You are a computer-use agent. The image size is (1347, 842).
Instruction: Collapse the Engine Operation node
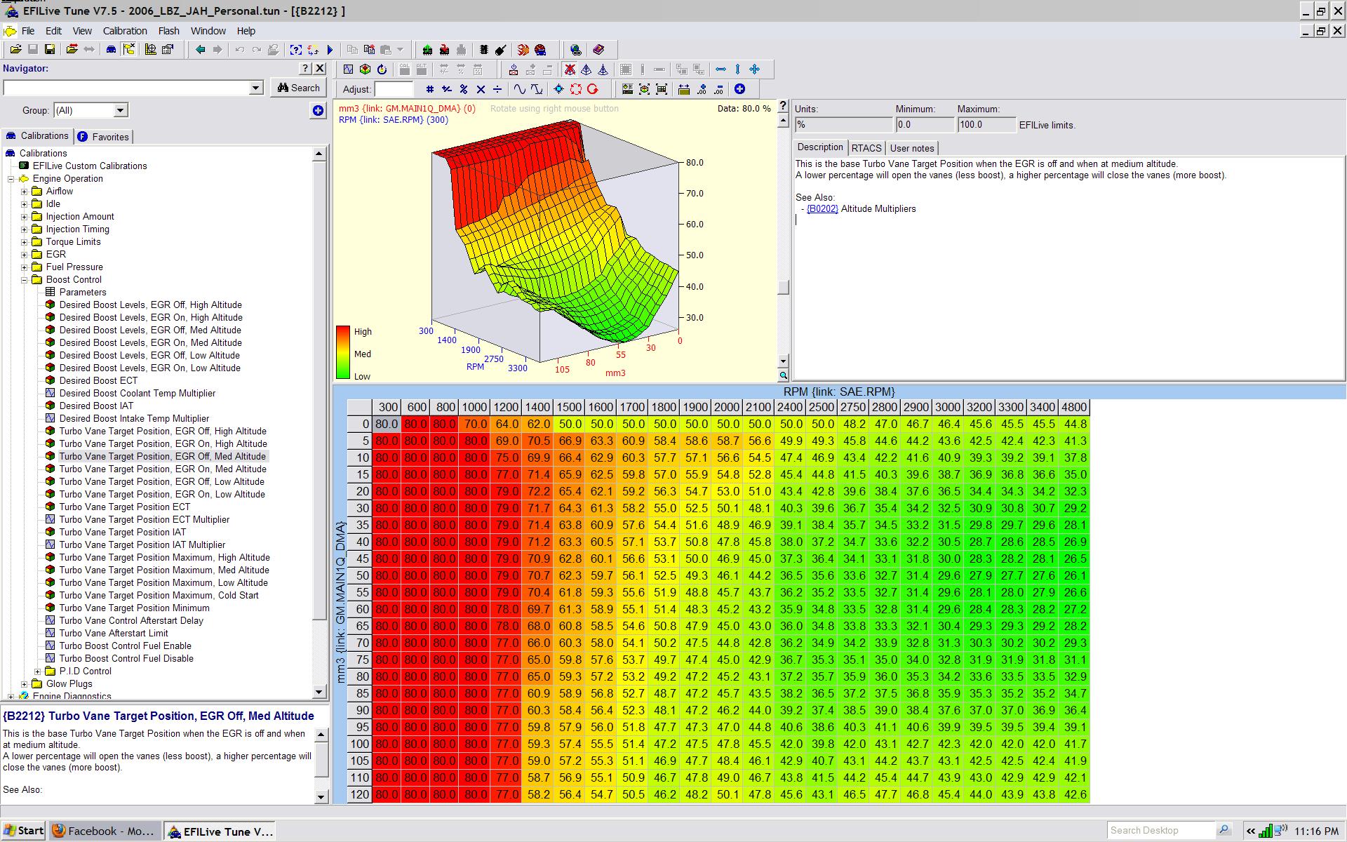tap(11, 179)
